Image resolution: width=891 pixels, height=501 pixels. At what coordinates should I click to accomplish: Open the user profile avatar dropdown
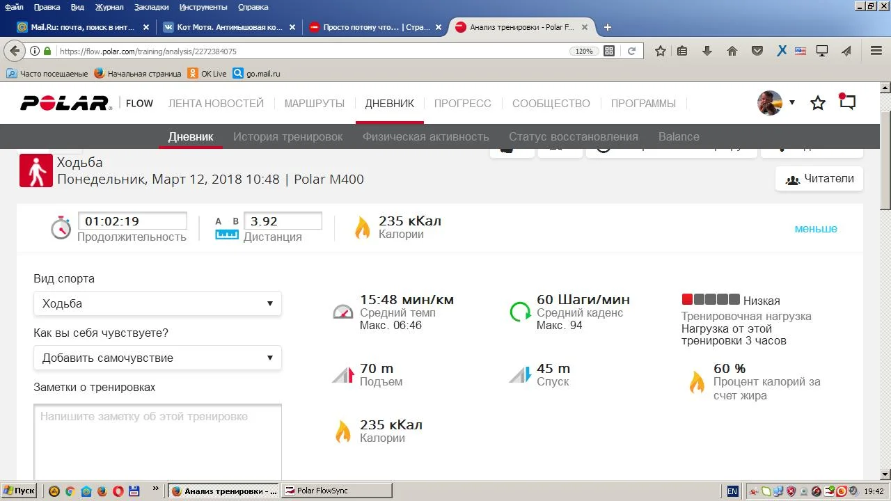(776, 103)
